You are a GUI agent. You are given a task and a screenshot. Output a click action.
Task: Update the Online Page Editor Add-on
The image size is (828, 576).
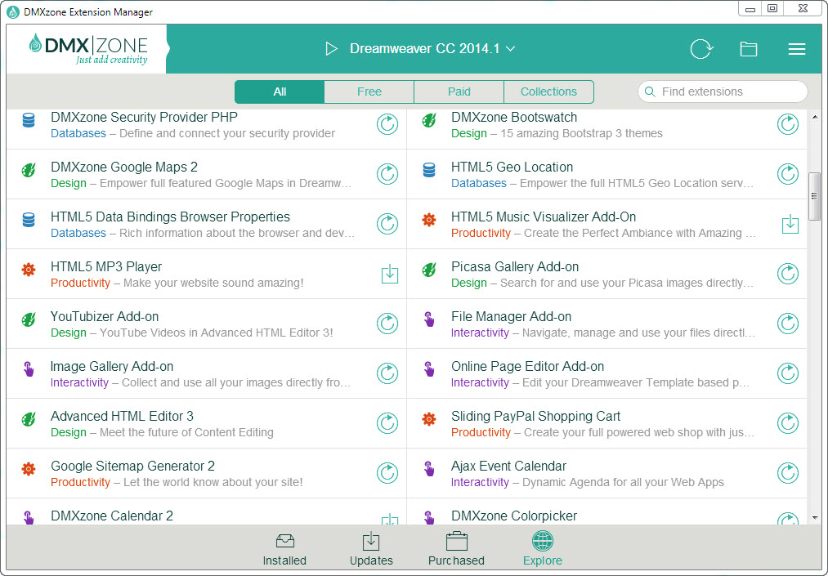[788, 373]
